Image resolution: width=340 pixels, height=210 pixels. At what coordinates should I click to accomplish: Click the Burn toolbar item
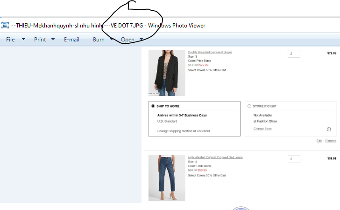[99, 40]
